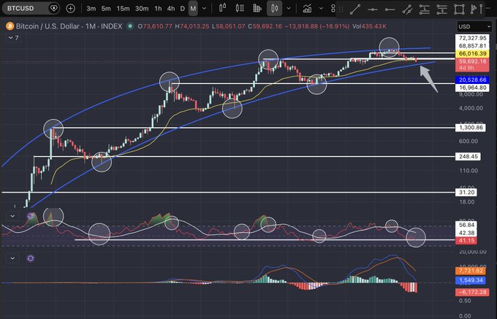Select the 31.20 horizontal line label
This screenshot has height=319, width=497.
tap(466, 193)
